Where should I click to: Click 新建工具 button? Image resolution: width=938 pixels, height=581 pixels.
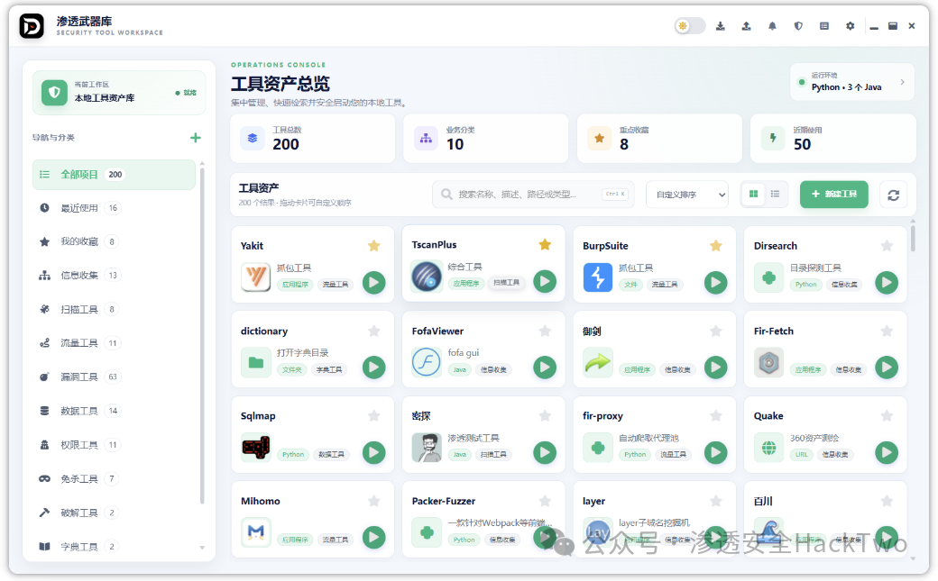834,195
